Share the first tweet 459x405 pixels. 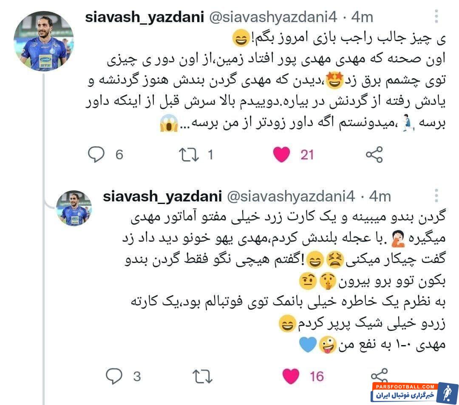pyautogui.click(x=374, y=155)
